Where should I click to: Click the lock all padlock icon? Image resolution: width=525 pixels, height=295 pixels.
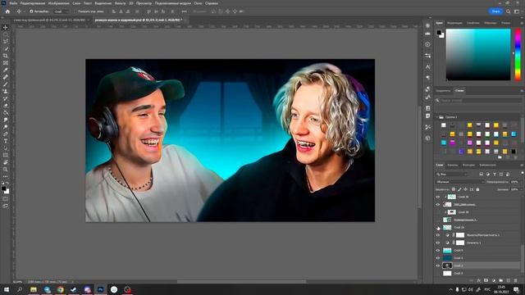[x=477, y=189]
